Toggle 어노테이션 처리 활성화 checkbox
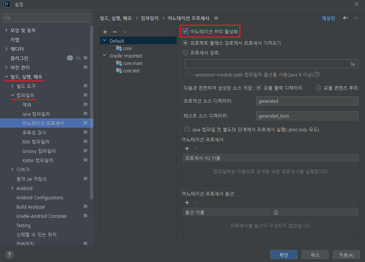The width and height of the screenshot is (365, 262). click(x=185, y=31)
